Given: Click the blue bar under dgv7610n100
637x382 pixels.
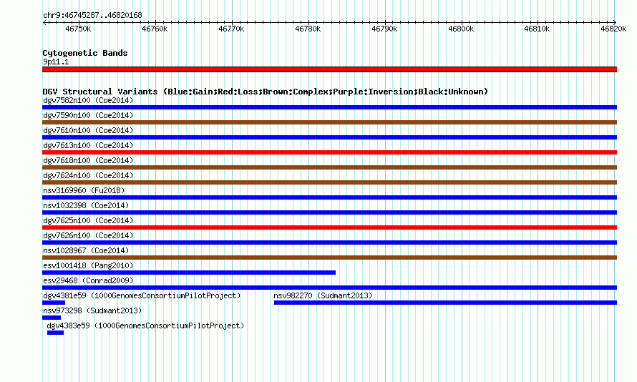Looking at the screenshot, I should pos(329,137).
